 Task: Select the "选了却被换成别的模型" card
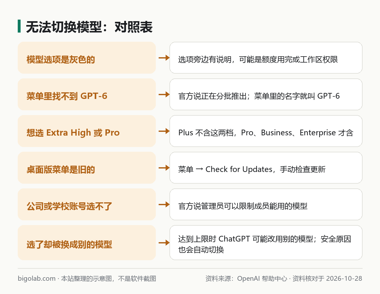87,242
